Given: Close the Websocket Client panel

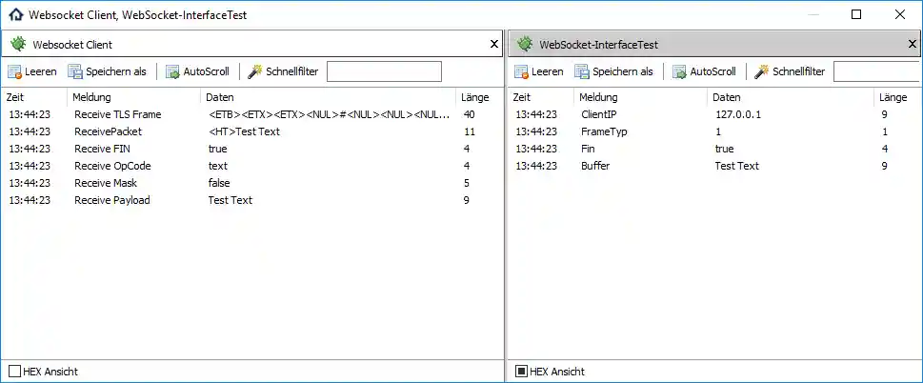Looking at the screenshot, I should (x=494, y=44).
